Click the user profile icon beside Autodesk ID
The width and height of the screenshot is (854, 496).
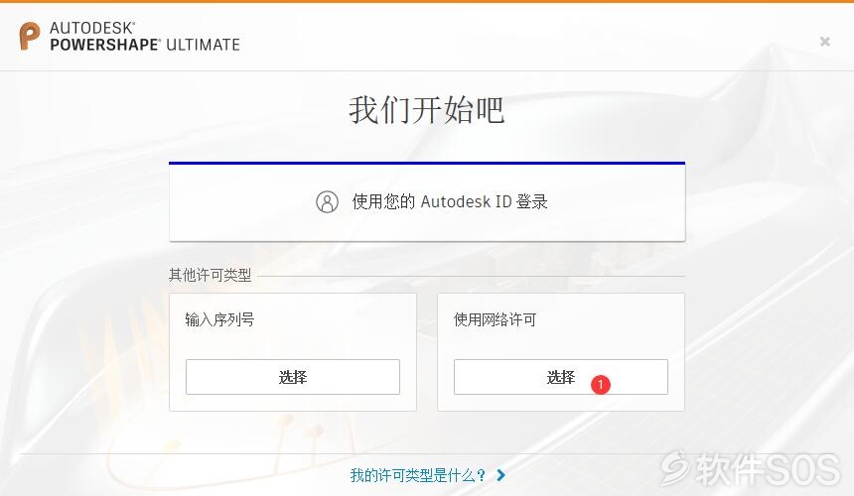327,201
